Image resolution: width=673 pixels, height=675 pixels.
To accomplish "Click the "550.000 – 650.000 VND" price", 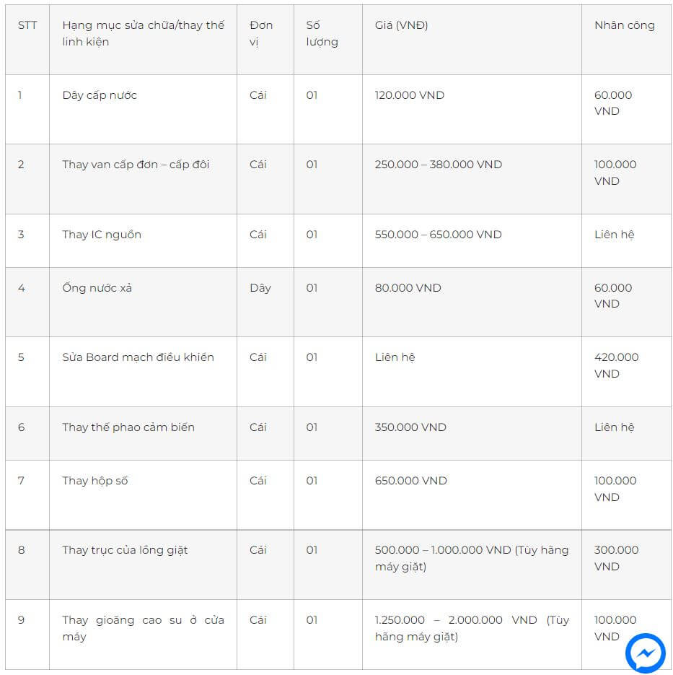I will (x=438, y=235).
